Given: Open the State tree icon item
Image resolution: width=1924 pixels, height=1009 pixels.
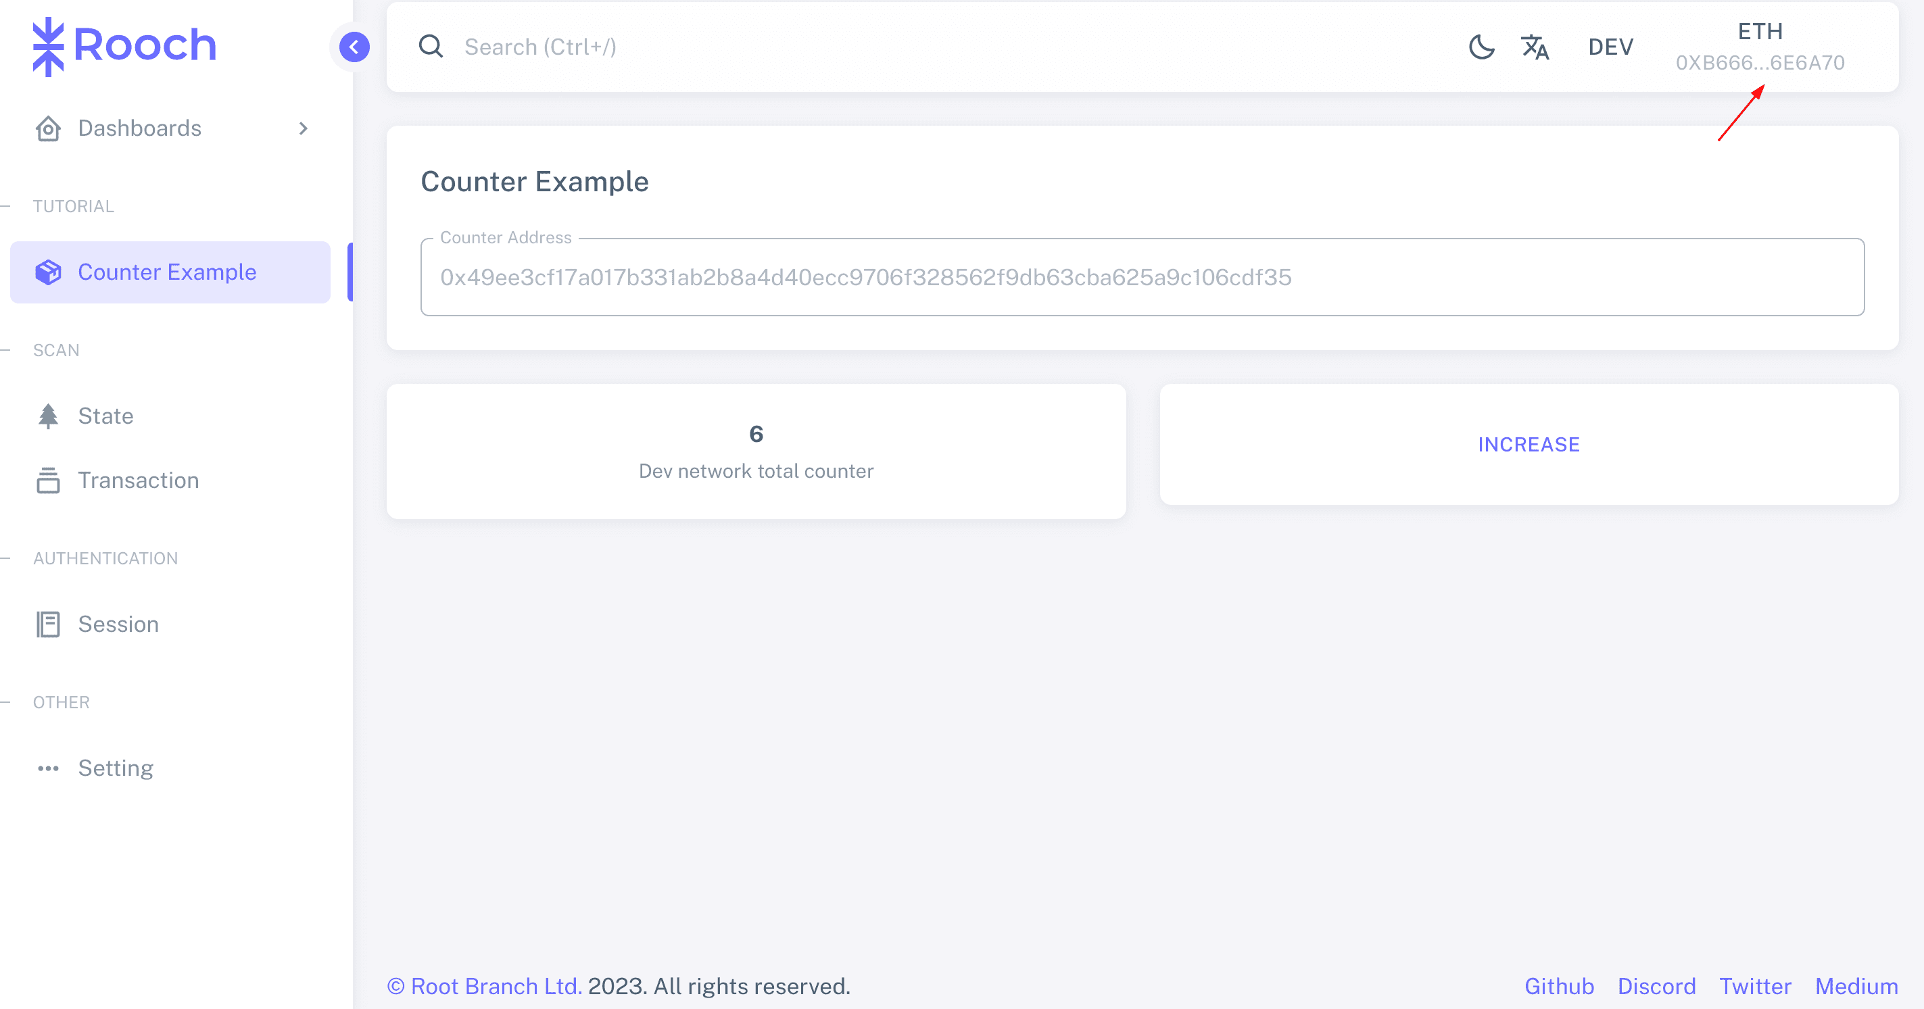Looking at the screenshot, I should pyautogui.click(x=49, y=416).
